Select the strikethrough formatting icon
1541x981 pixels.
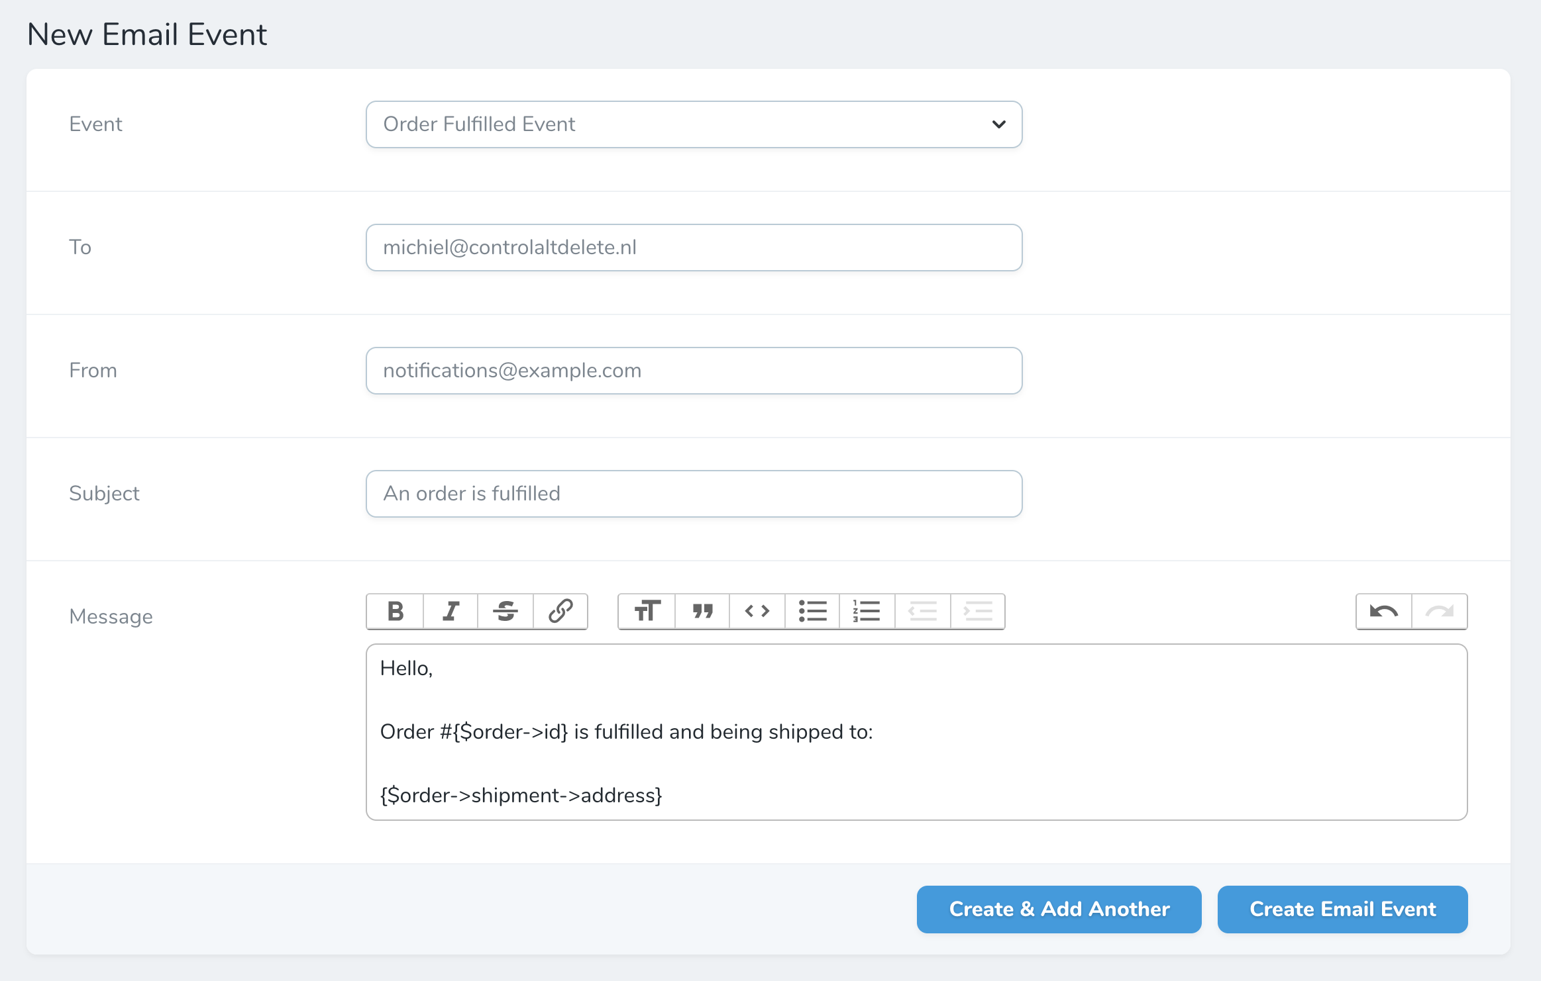(x=505, y=611)
